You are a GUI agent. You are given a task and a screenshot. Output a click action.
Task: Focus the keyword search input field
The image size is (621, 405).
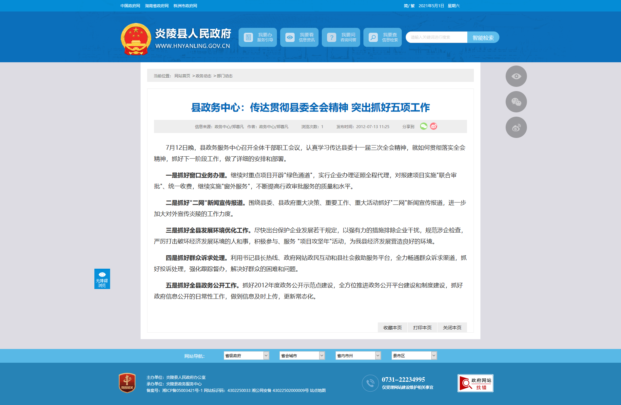click(x=437, y=37)
